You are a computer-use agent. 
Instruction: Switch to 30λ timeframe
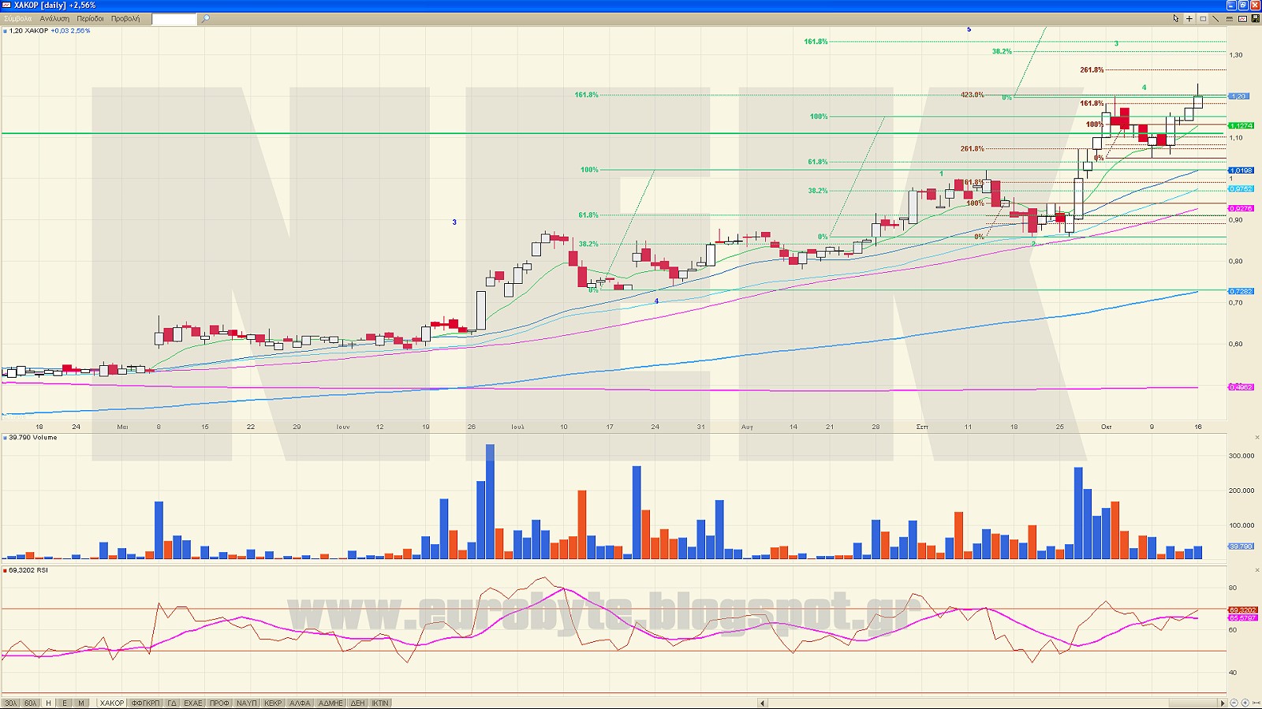click(x=10, y=703)
